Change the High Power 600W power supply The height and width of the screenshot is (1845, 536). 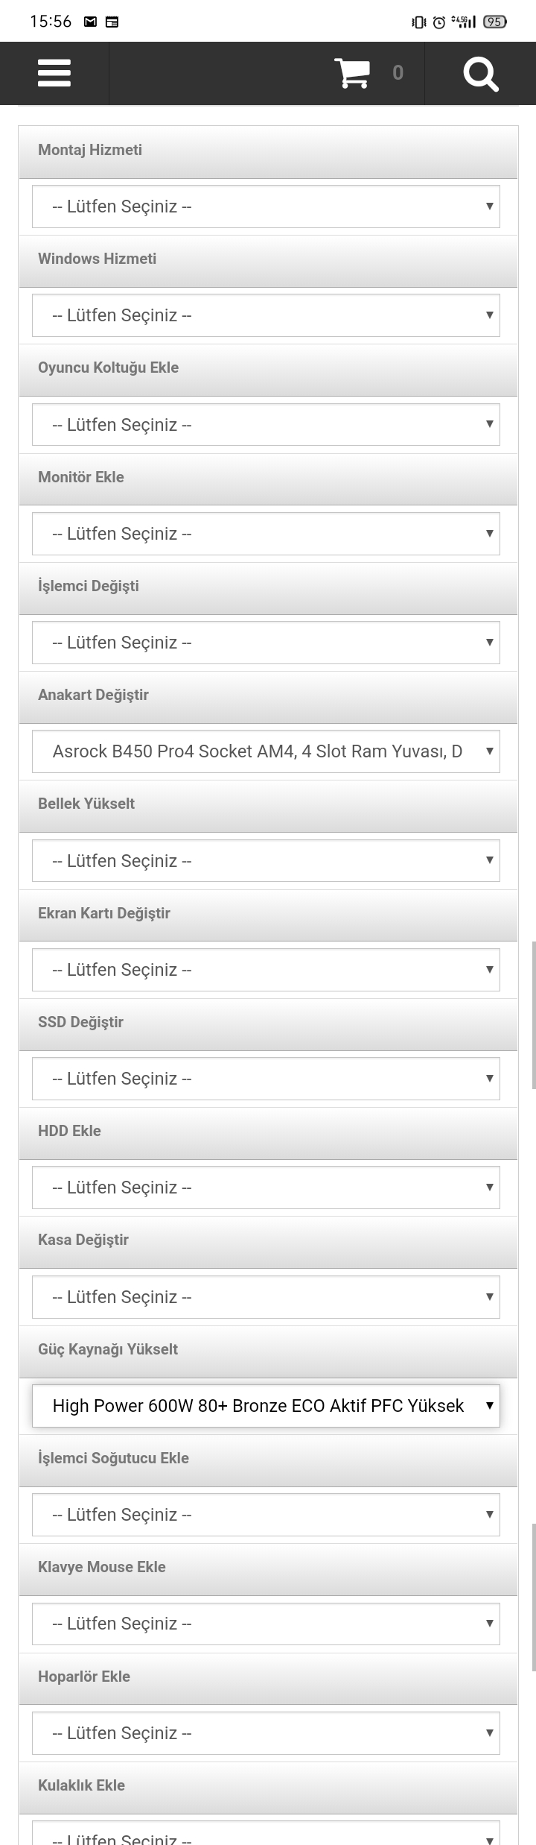click(x=265, y=1405)
